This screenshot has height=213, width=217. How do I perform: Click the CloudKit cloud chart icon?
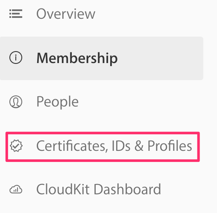click(x=16, y=189)
